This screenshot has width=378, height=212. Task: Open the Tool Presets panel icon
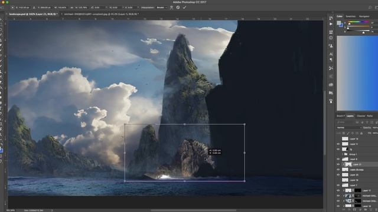(331, 68)
